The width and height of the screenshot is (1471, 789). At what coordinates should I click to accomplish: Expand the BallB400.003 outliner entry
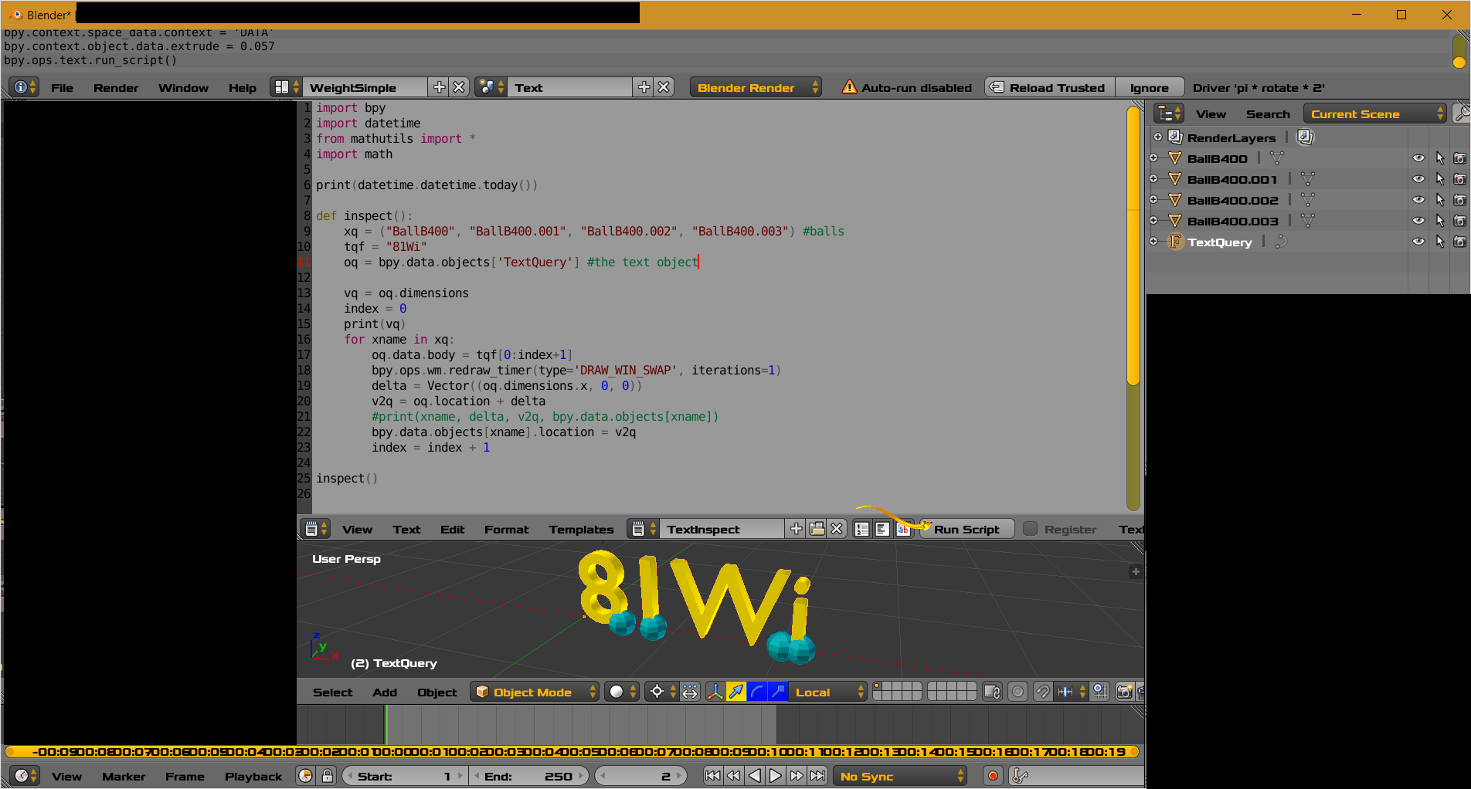(1153, 221)
